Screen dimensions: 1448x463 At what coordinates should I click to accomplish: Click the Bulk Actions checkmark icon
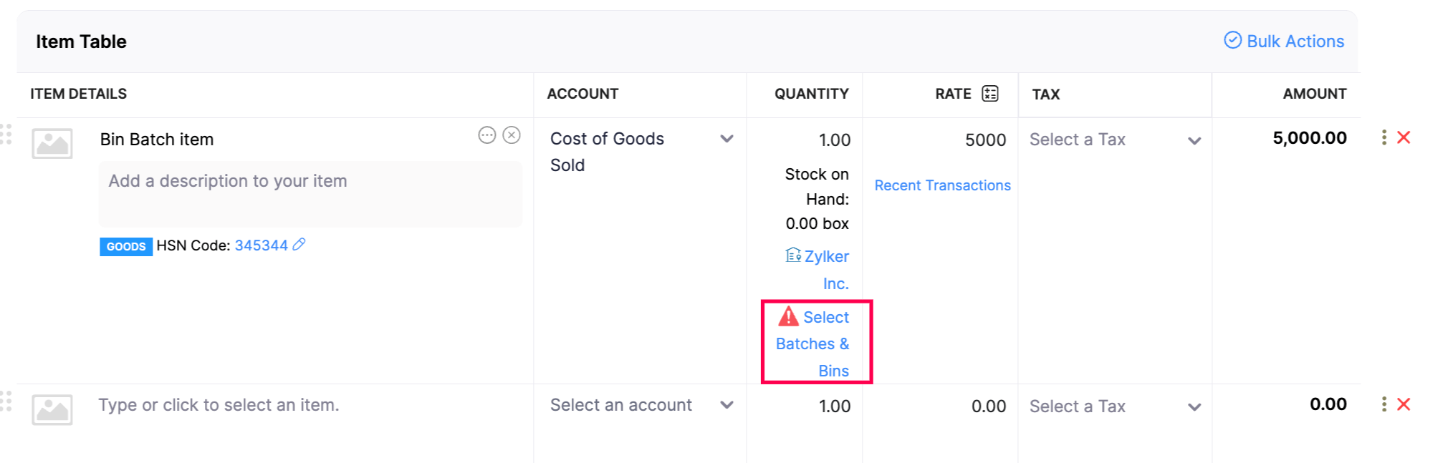pos(1232,40)
